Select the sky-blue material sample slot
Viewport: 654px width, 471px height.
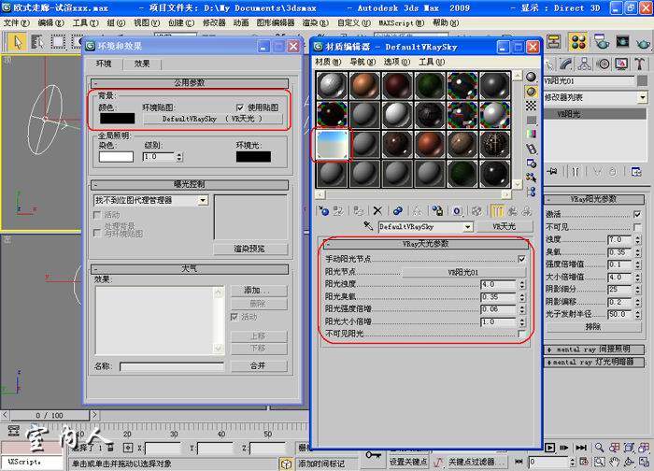point(332,144)
